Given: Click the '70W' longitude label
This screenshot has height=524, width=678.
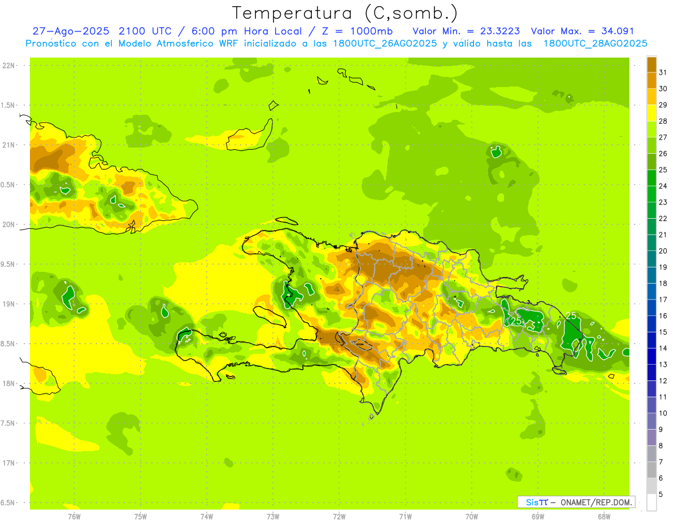Looking at the screenshot, I should pyautogui.click(x=471, y=517).
